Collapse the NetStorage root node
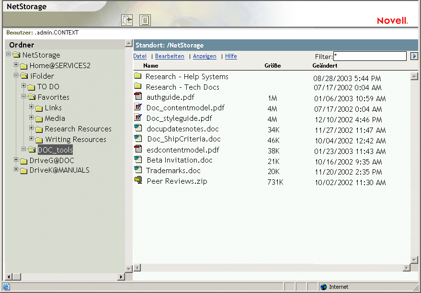 pos(9,54)
